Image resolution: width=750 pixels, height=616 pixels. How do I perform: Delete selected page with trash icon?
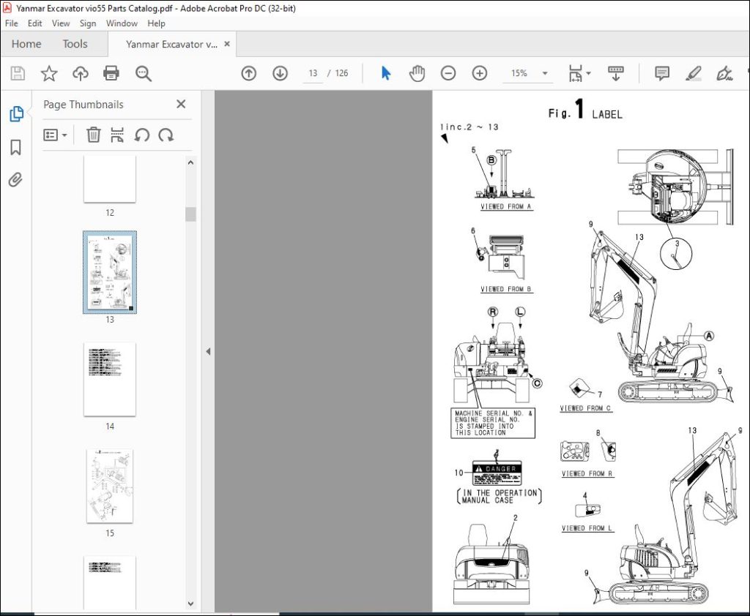[94, 135]
